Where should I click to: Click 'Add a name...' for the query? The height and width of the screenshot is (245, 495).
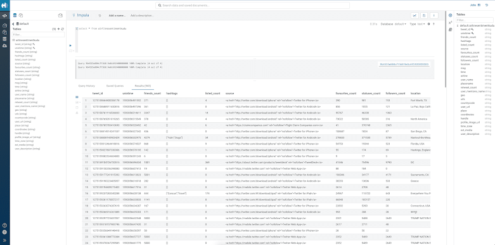tap(117, 15)
